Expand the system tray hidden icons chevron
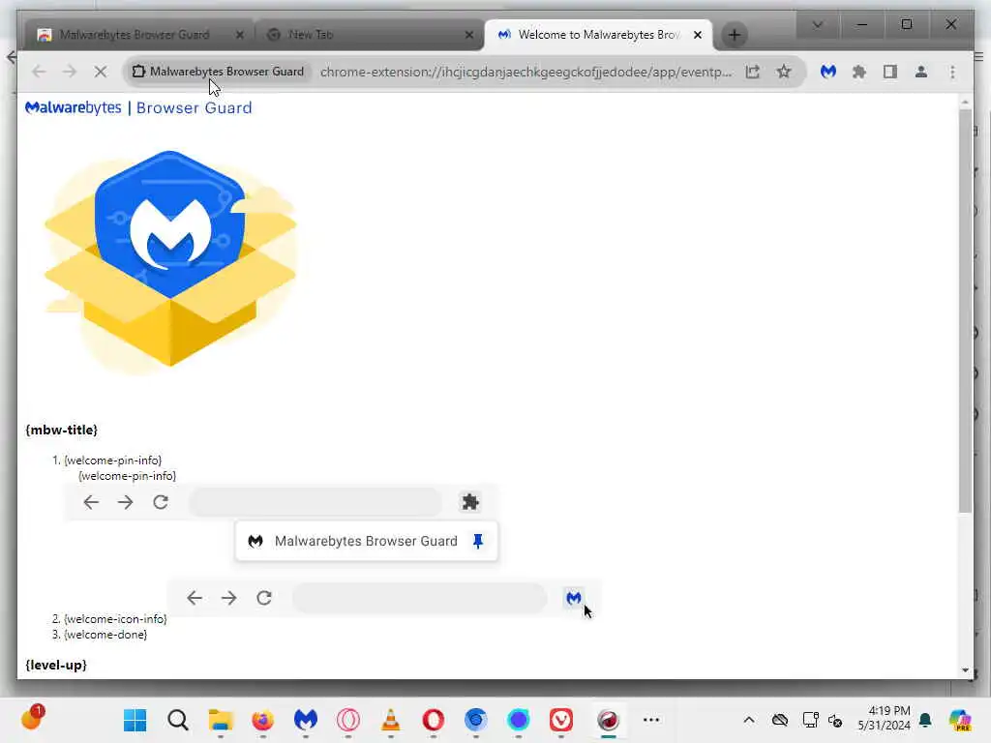991x743 pixels. [x=749, y=720]
